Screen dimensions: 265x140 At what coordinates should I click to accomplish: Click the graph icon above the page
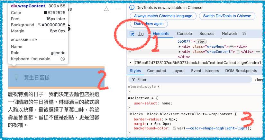[106, 9]
